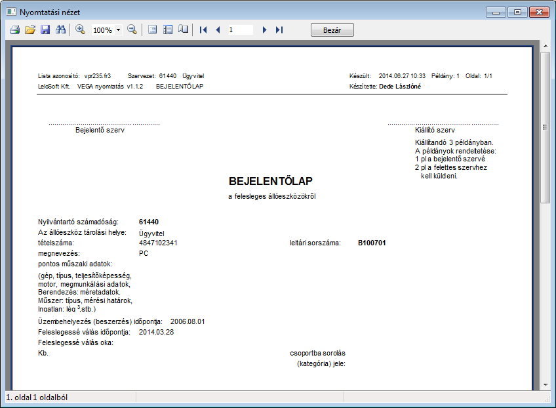Image resolution: width=556 pixels, height=408 pixels.
Task: Zoom in with the magnifier plus icon
Action: [80, 30]
